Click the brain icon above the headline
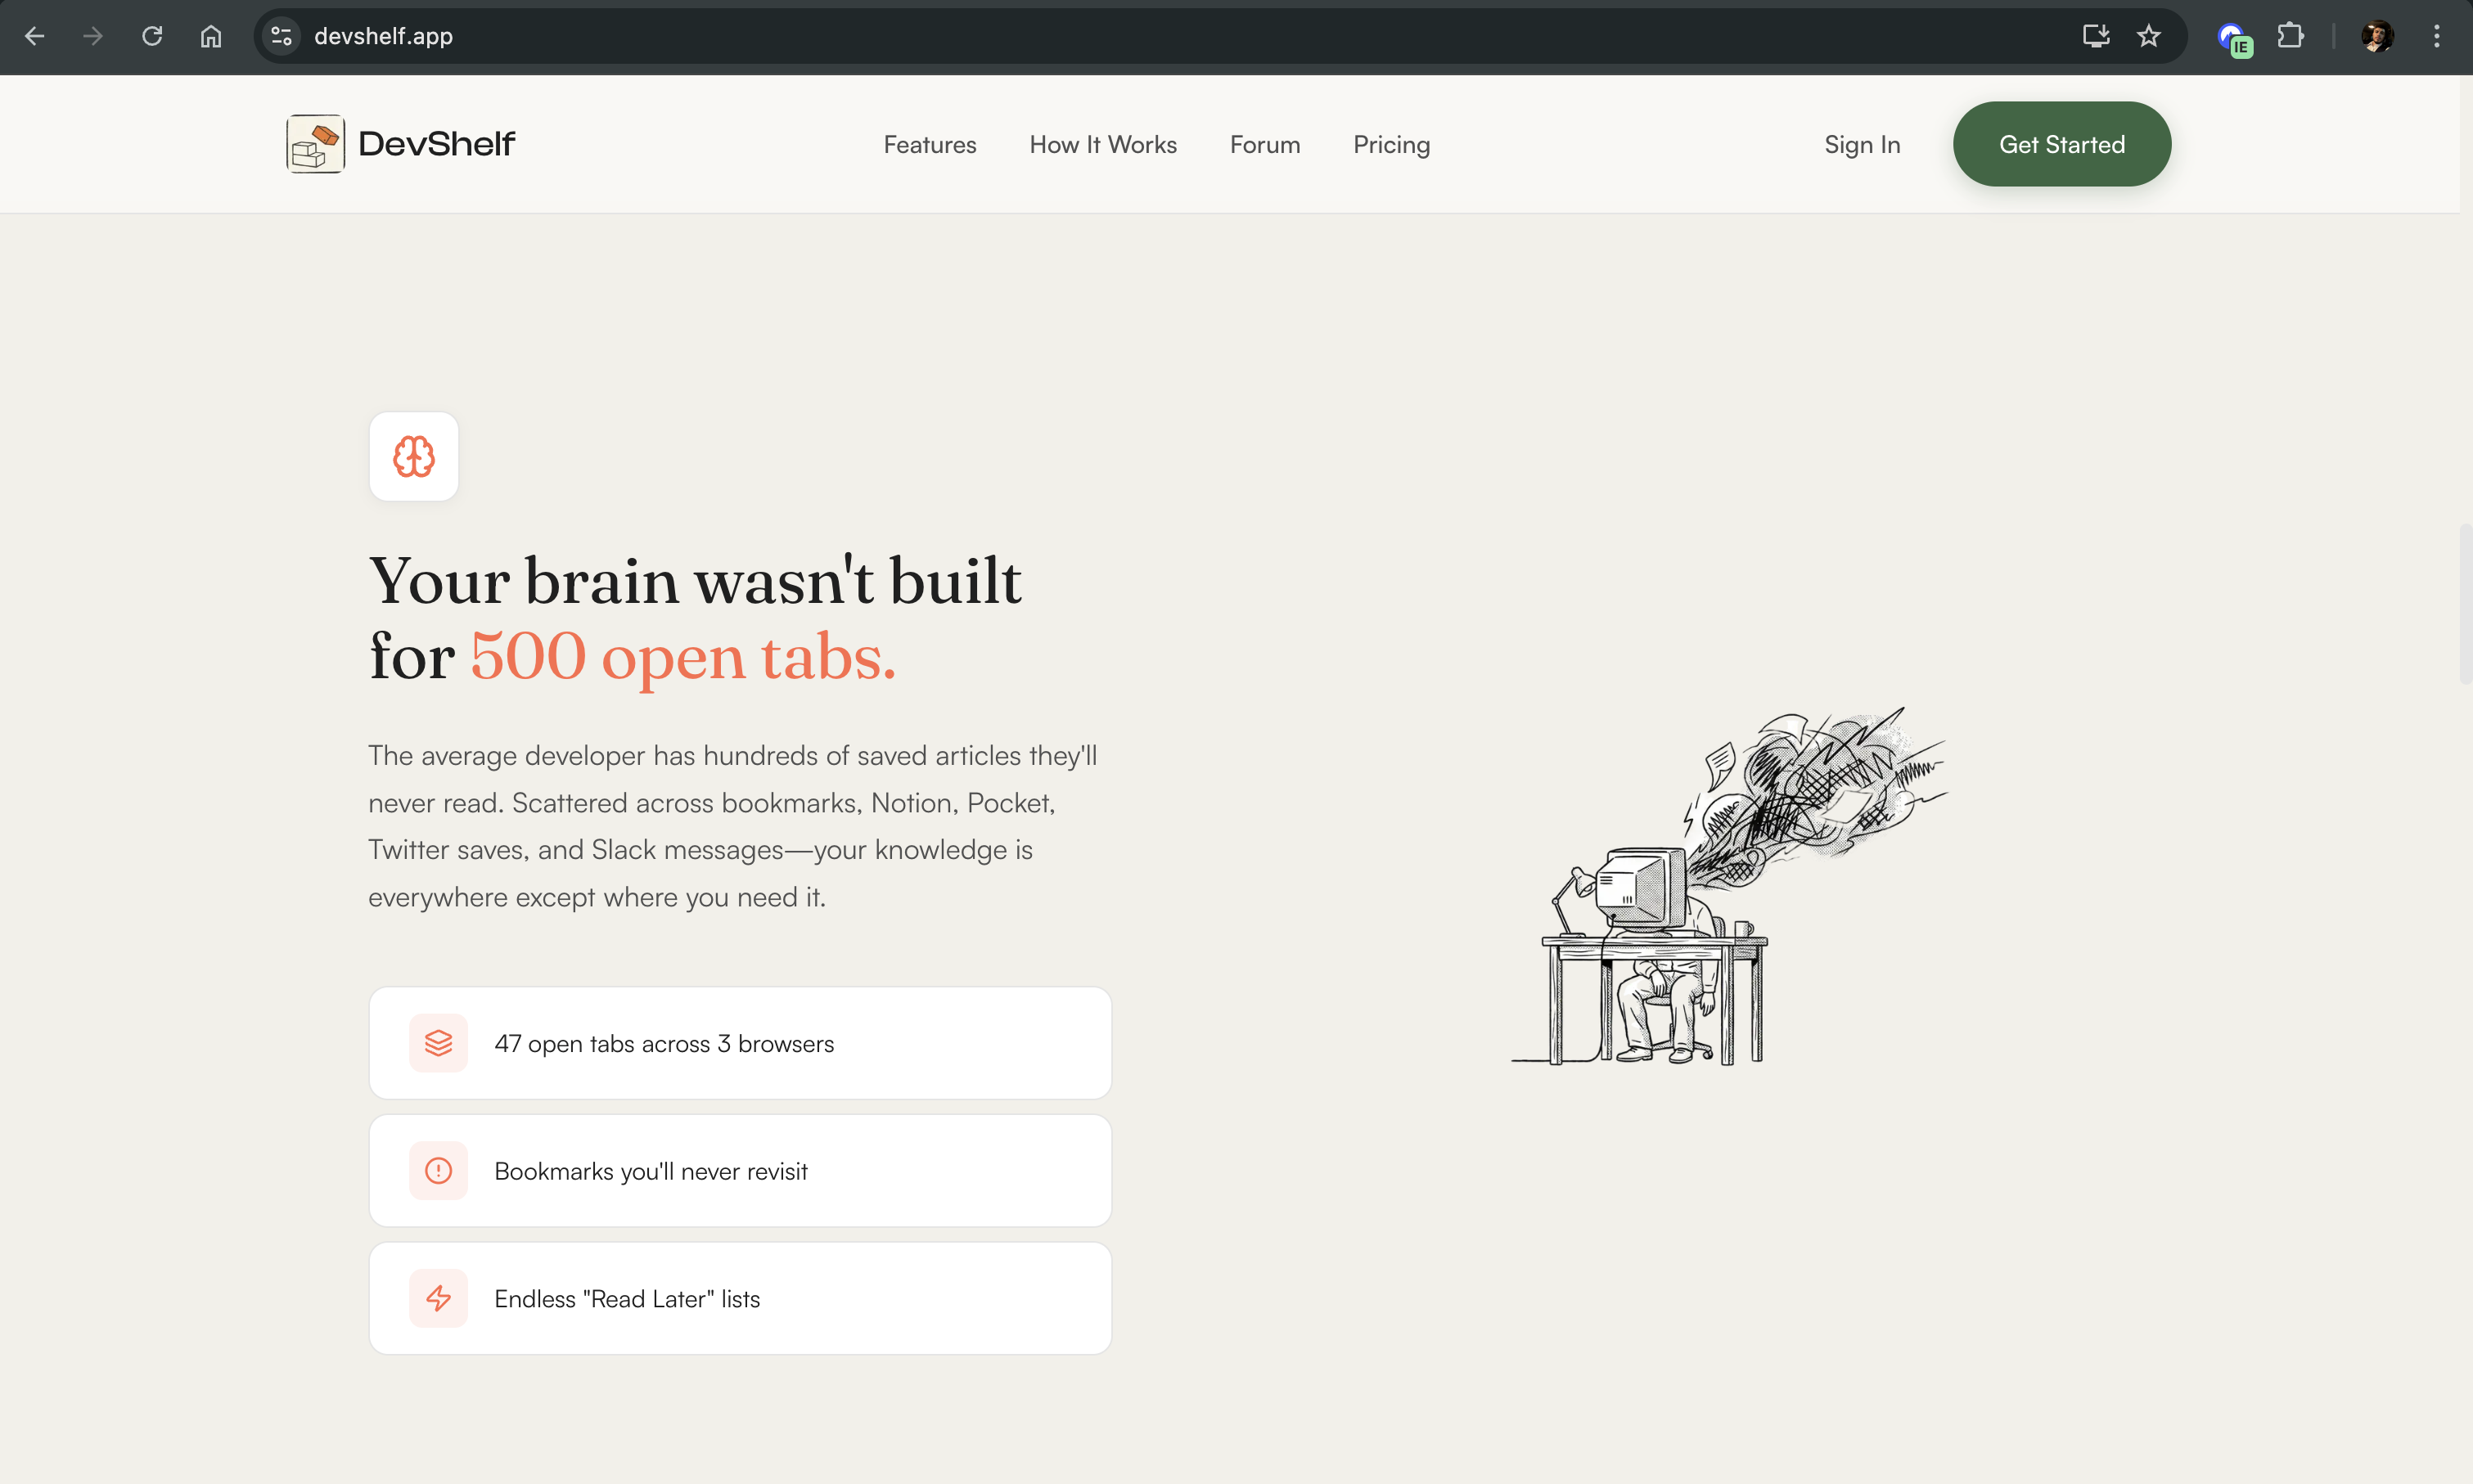Screen dimensions: 2473x1484 click(413, 456)
